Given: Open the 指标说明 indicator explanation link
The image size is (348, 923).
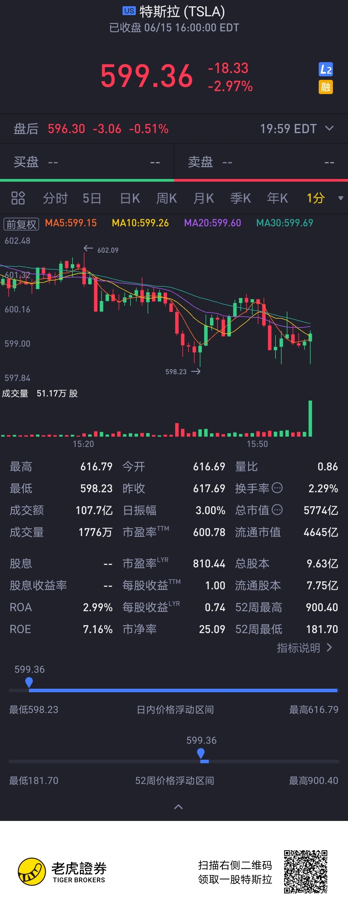Looking at the screenshot, I should pos(304,648).
